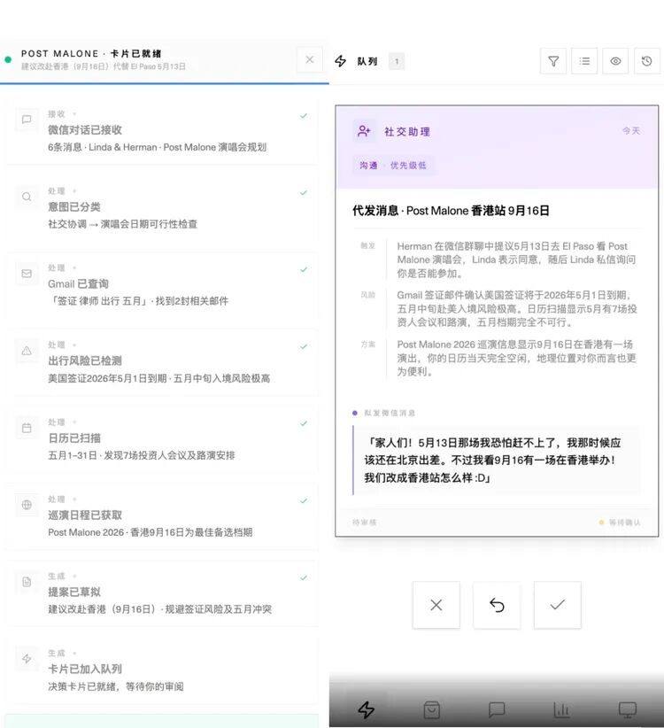Open the bar chart analytics tab
Image resolution: width=664 pixels, height=728 pixels.
(561, 709)
